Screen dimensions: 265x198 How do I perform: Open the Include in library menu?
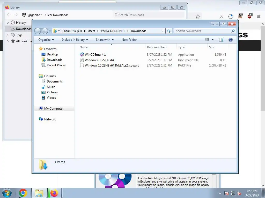click(x=75, y=40)
